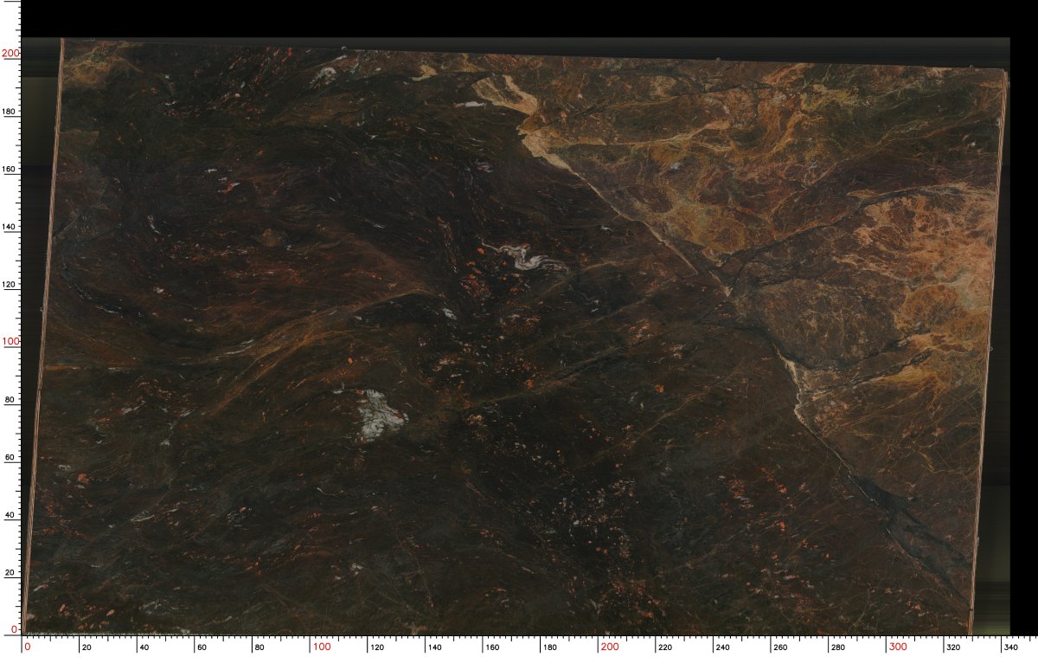This screenshot has height=657, width=1038.
Task: Click the 180 label on the left ruler
Action: [x=10, y=112]
